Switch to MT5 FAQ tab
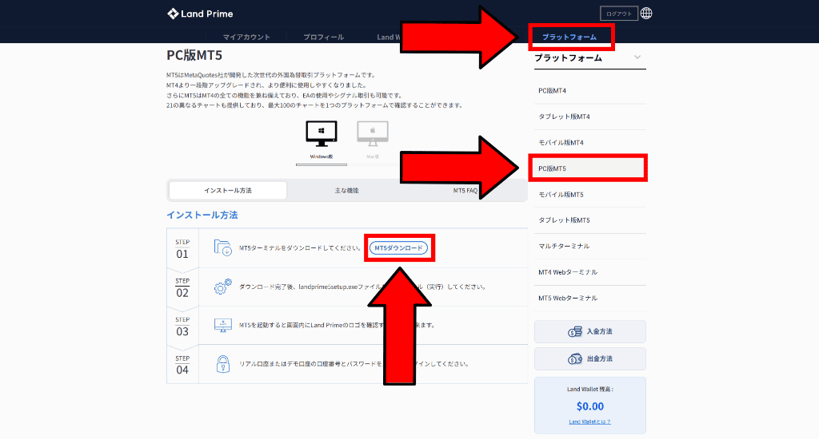This screenshot has width=819, height=443. tap(465, 190)
